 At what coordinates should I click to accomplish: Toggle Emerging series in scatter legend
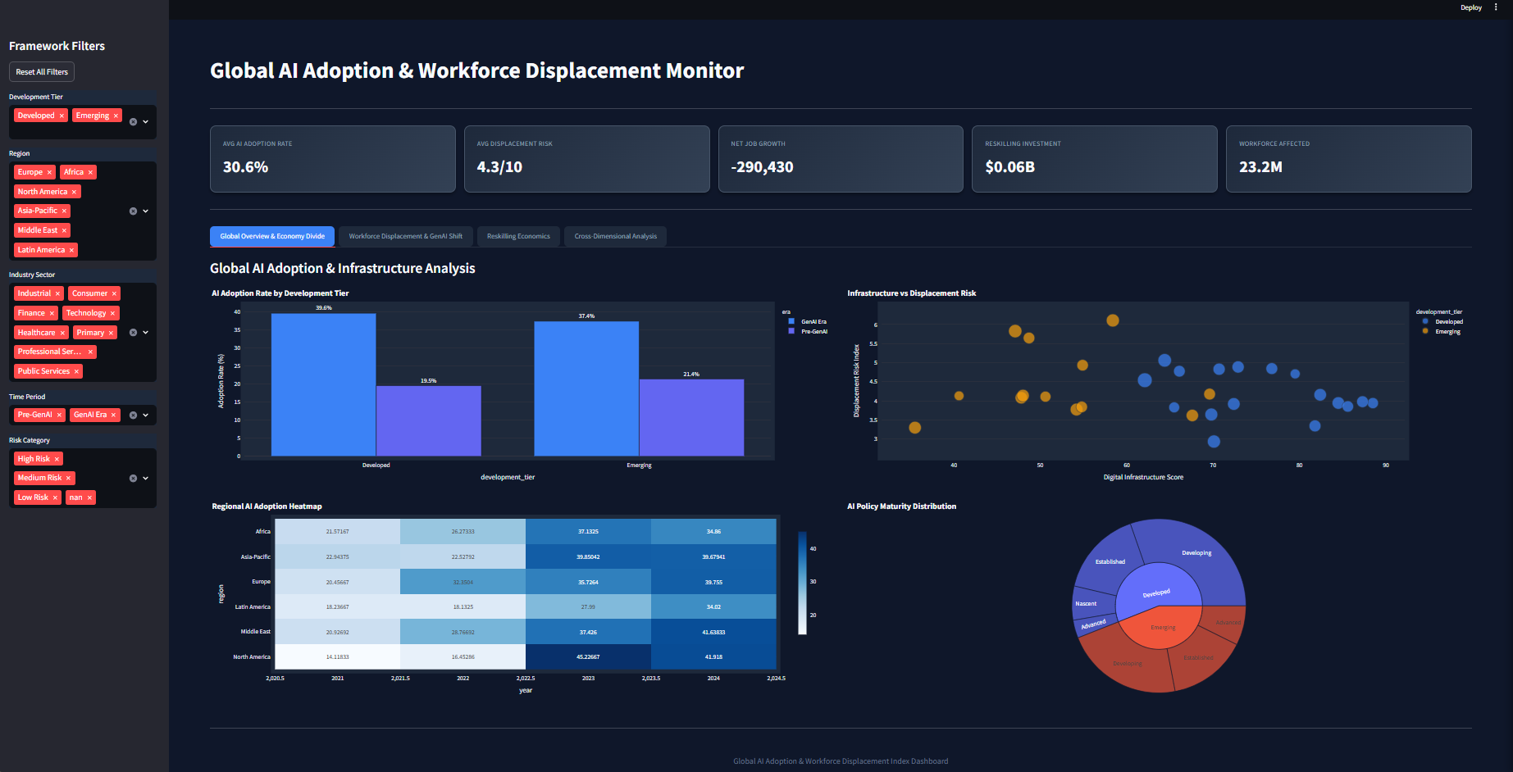(x=1442, y=332)
